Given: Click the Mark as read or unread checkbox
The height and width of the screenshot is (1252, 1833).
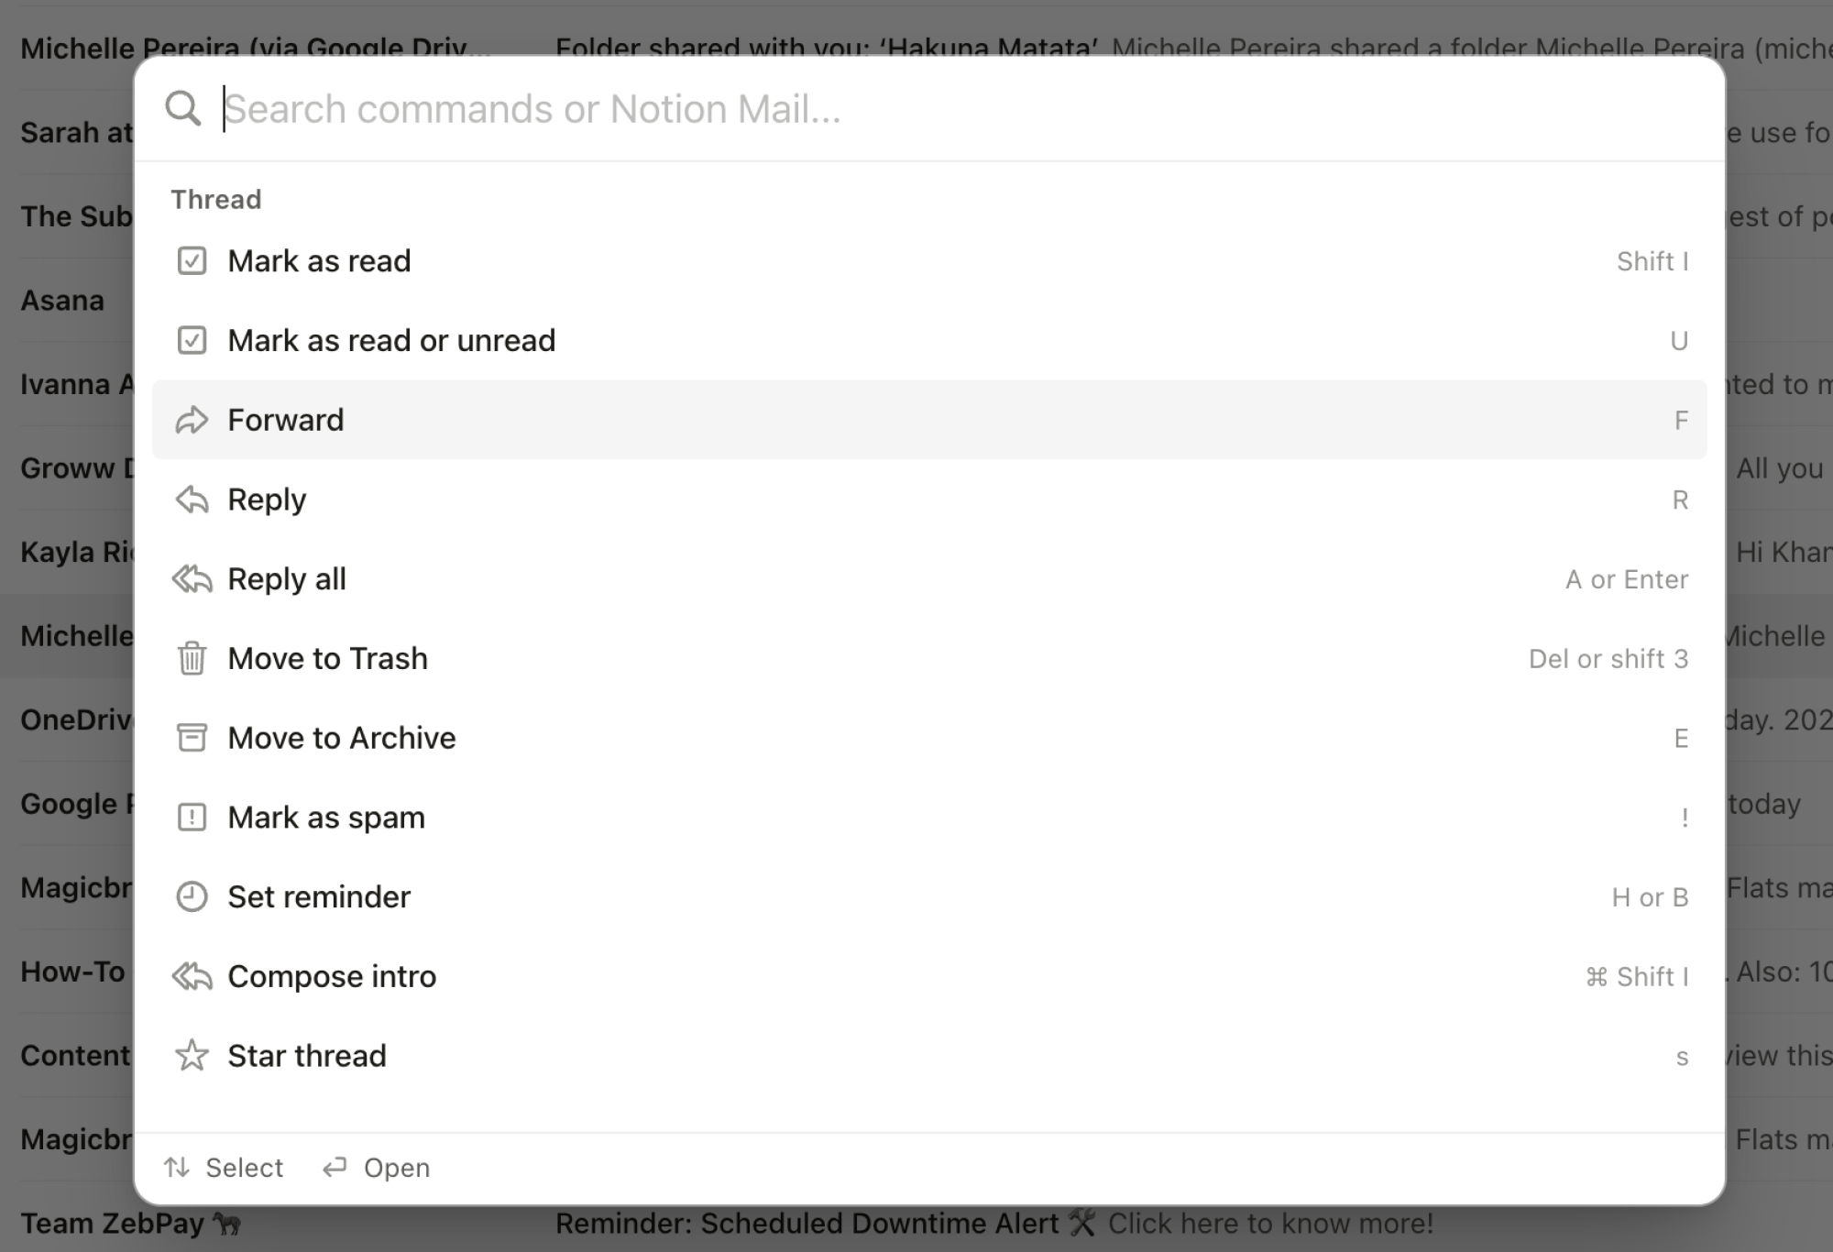Looking at the screenshot, I should (x=192, y=340).
